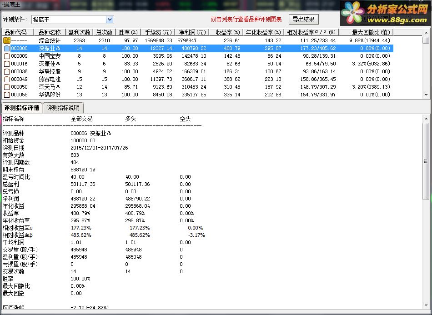Sort by the 品种名称 column header
The height and width of the screenshot is (315, 432).
50,32
